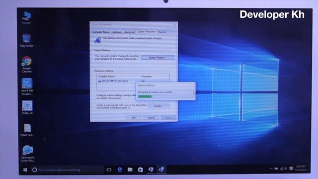Select first System Properties taskbar icon
Screen dimensions: 318x179
[151, 170]
